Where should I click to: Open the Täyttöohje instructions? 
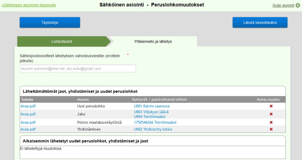[x=50, y=23]
